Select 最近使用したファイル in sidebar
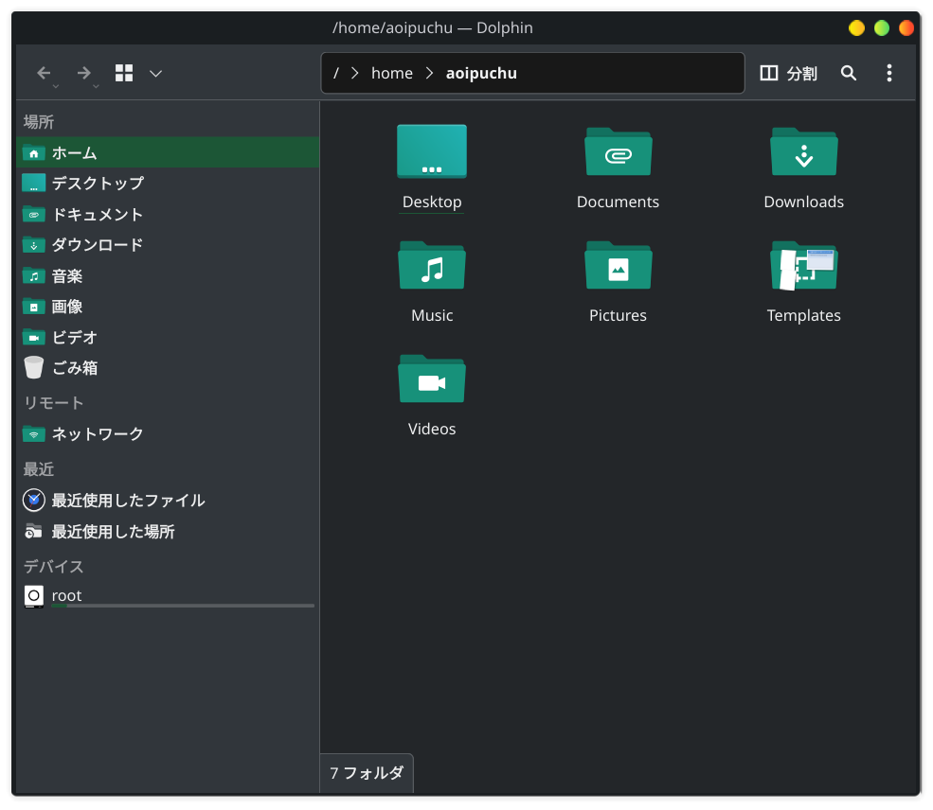The width and height of the screenshot is (933, 810). click(128, 501)
